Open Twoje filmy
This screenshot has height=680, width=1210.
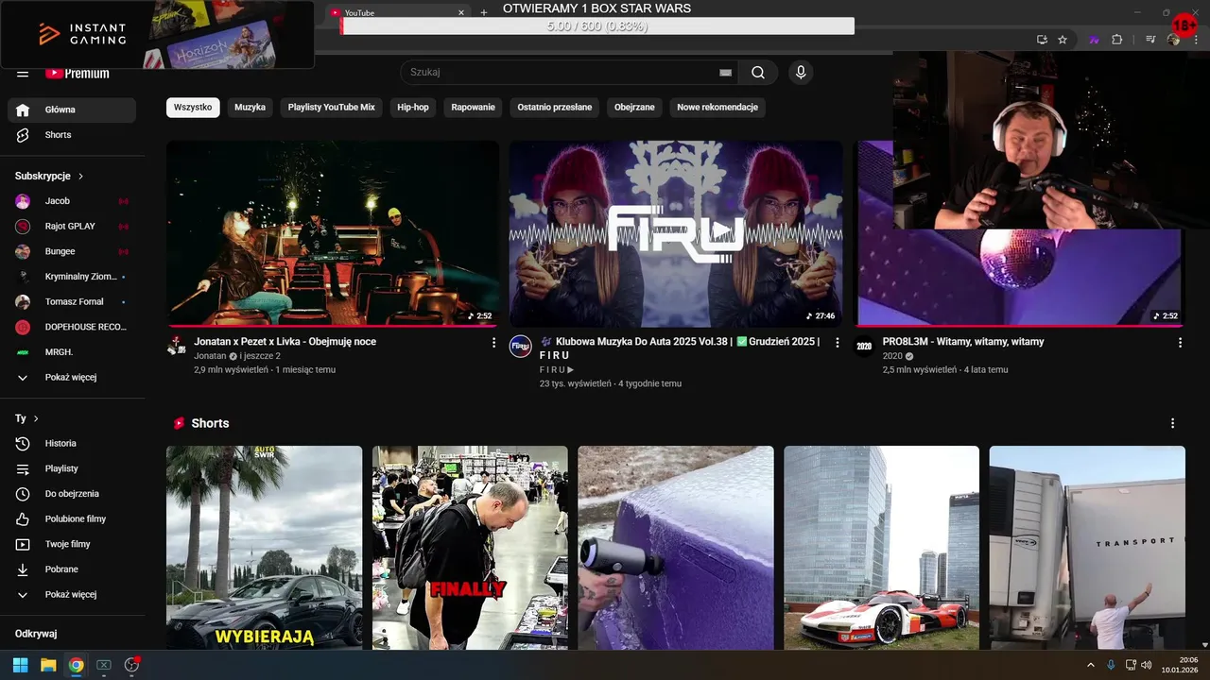pyautogui.click(x=72, y=544)
